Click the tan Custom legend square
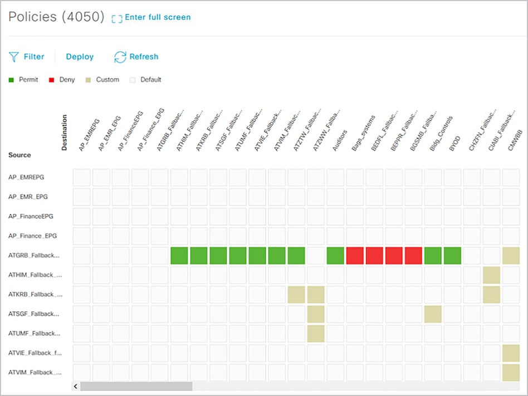Image resolution: width=528 pixels, height=396 pixels. 89,80
